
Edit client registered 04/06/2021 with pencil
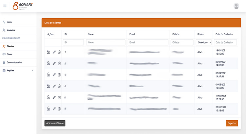(x=54, y=86)
